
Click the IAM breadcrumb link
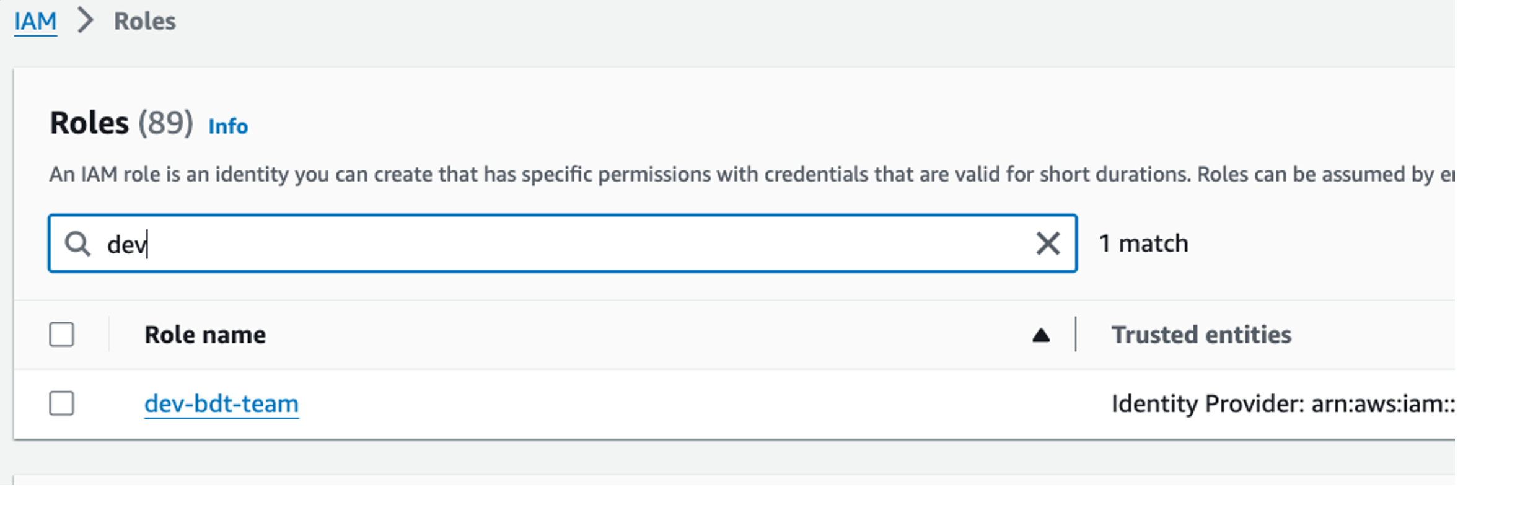click(x=35, y=22)
